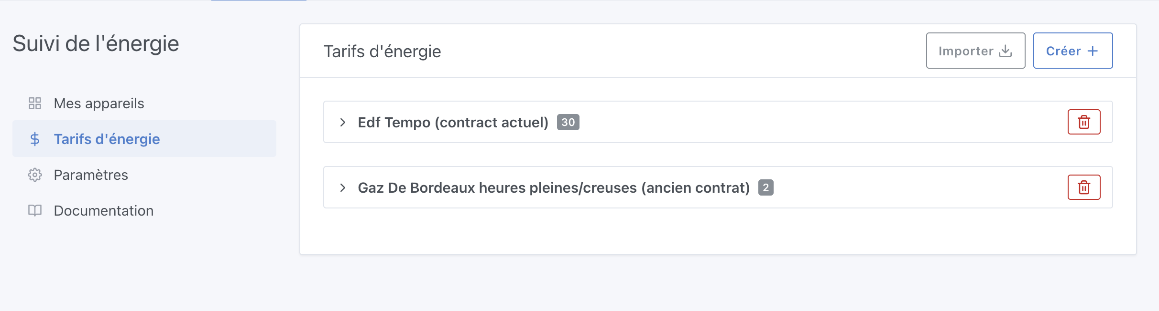
Task: Click the trash icon for Edf Tempo tariff
Action: click(1084, 122)
